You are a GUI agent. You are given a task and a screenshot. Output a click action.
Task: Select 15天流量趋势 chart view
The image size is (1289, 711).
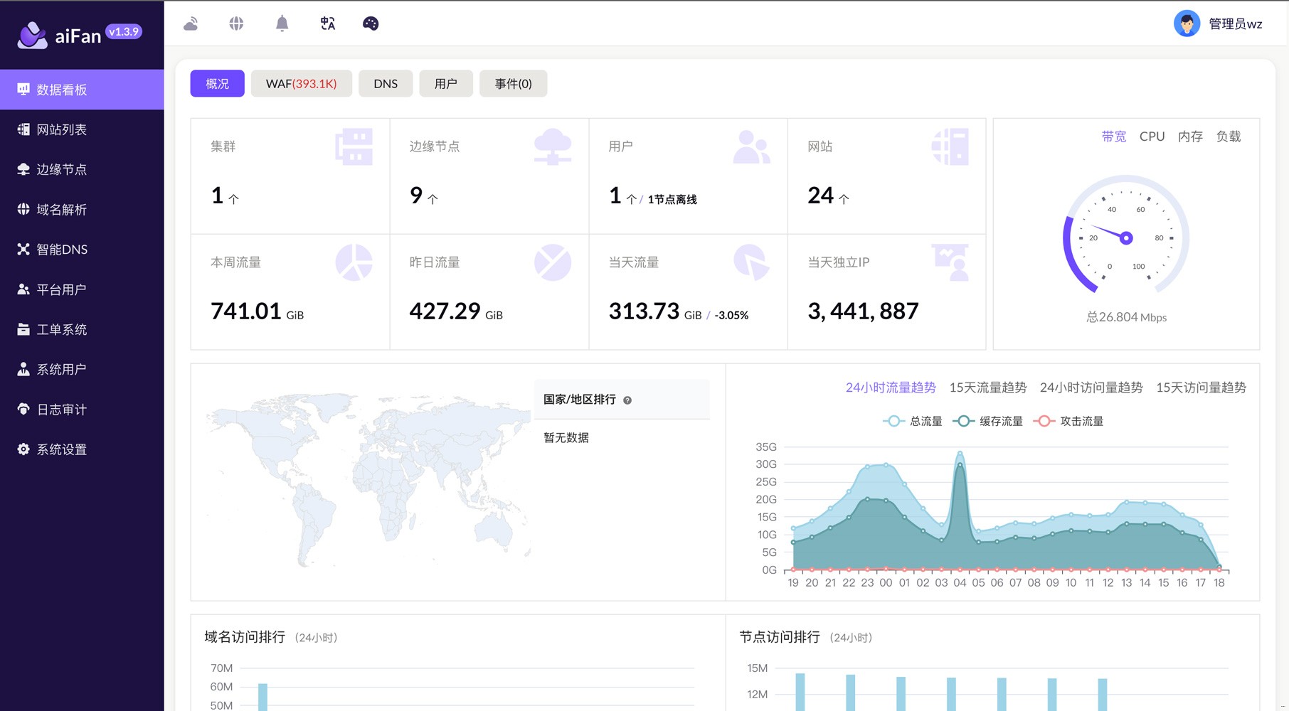(x=987, y=387)
